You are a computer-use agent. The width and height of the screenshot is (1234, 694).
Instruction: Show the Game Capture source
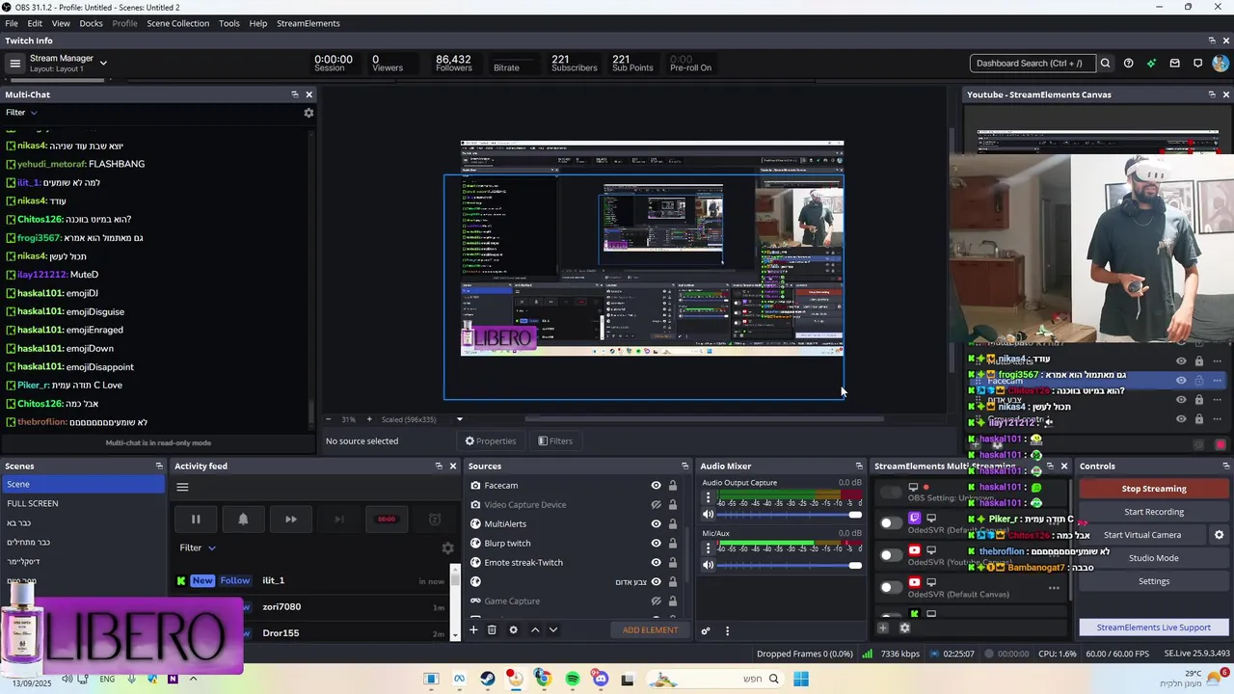656,601
